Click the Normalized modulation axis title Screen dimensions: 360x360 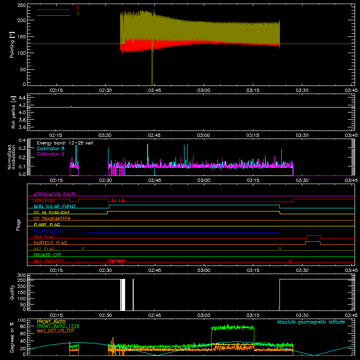(11, 157)
